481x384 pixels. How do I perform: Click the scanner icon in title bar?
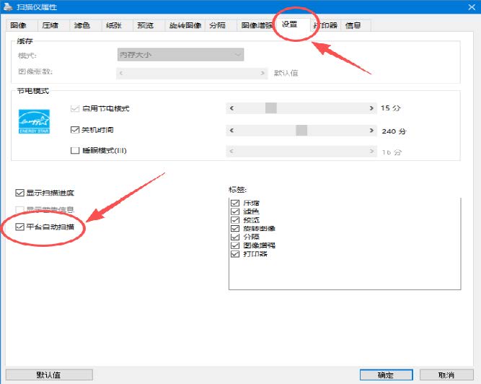[8, 6]
